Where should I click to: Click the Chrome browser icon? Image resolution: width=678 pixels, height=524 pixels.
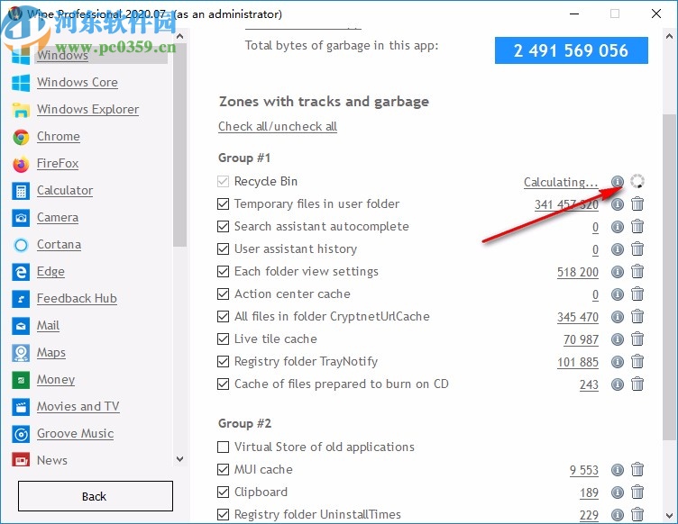coord(21,137)
